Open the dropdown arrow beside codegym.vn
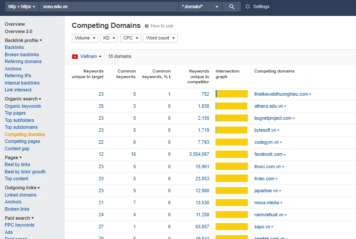This screenshot has height=239, width=356. (282, 142)
